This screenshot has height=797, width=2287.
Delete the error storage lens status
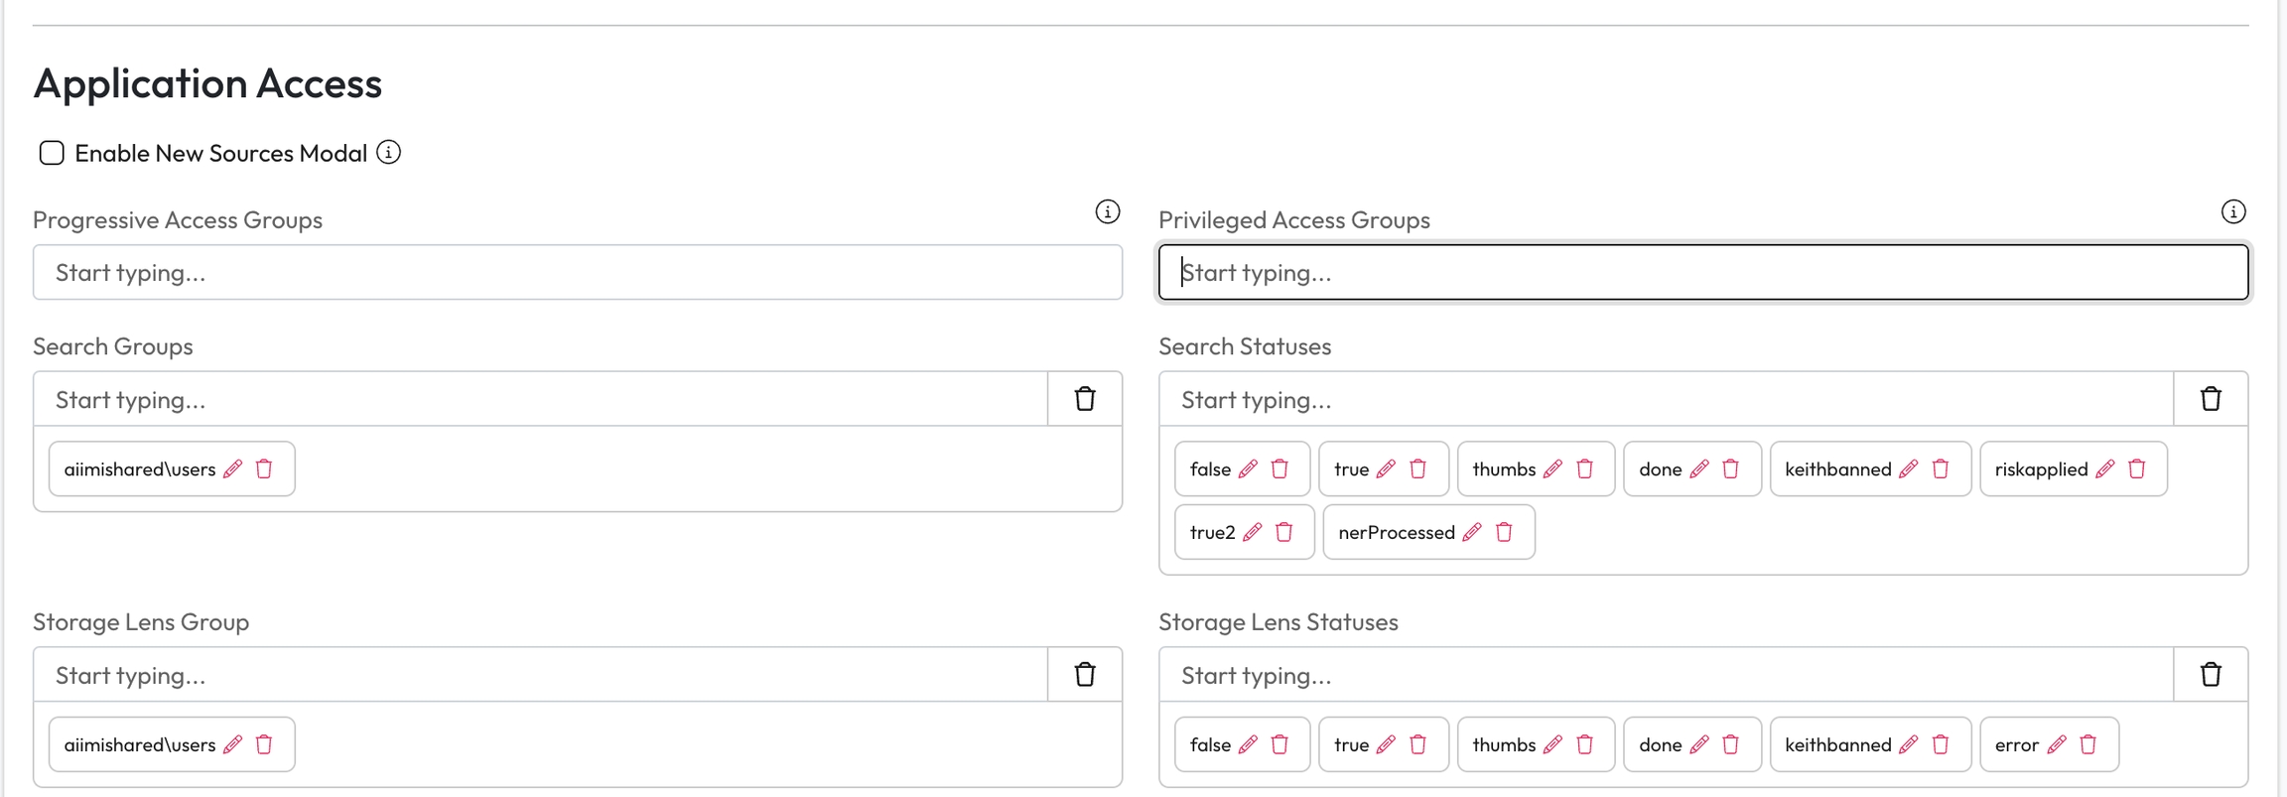tap(2088, 744)
